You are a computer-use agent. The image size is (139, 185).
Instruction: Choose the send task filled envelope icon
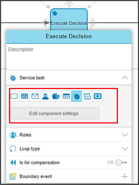coord(24,96)
